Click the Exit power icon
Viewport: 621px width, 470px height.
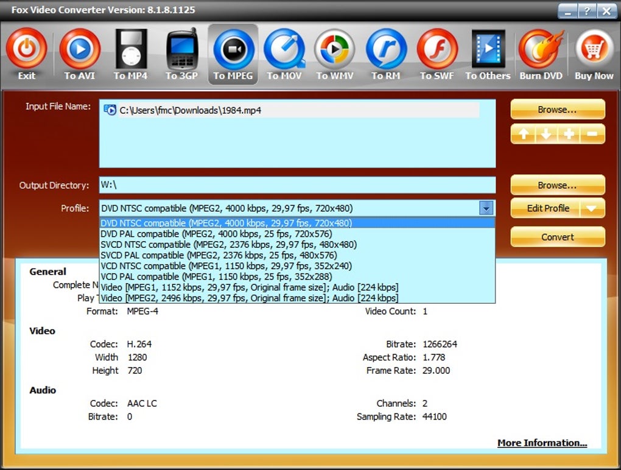pos(27,48)
